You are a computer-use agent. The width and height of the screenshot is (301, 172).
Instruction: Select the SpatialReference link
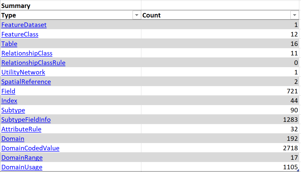[x=26, y=82]
